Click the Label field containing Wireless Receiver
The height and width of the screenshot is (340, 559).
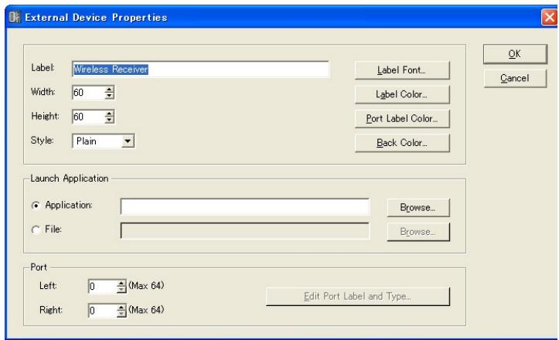tap(201, 70)
